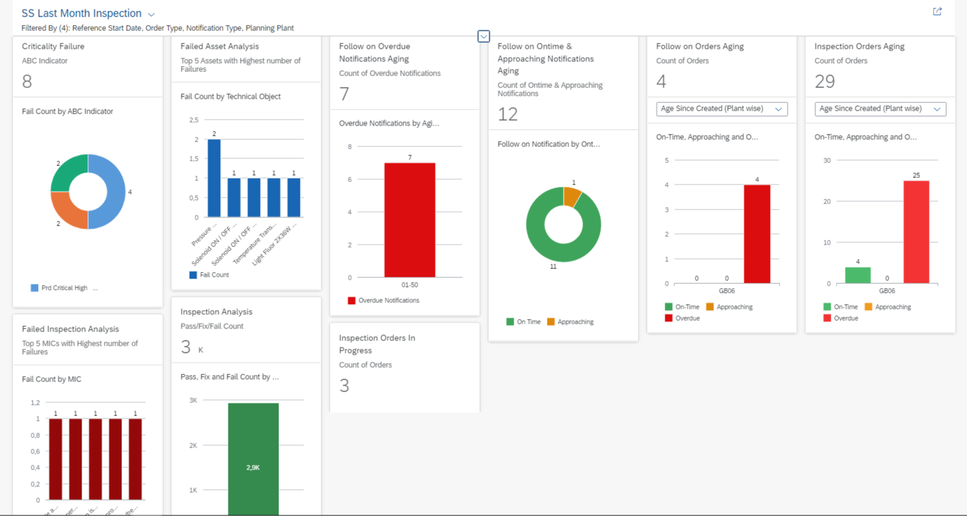Image resolution: width=967 pixels, height=516 pixels.
Task: Open Follow on Ontime & Approaching Notifications Aging header
Action: point(563,83)
